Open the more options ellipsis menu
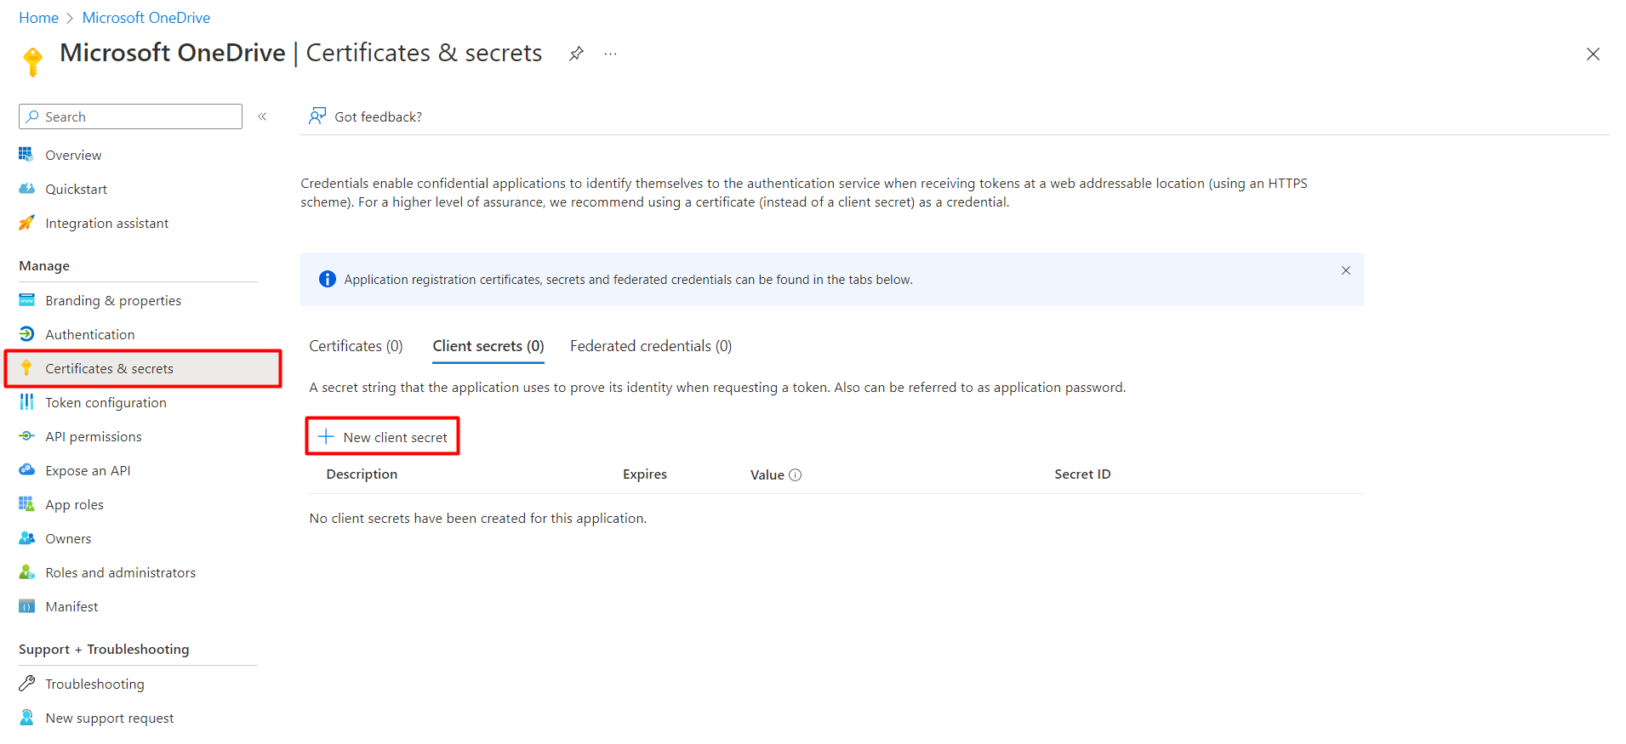This screenshot has width=1626, height=744. pyautogui.click(x=610, y=54)
